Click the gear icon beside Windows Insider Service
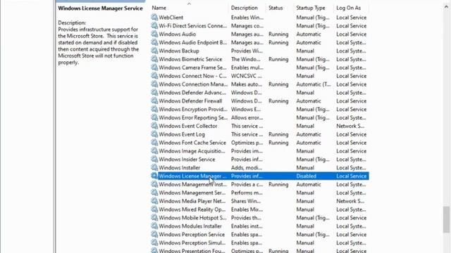This screenshot has height=253, width=451. (x=154, y=159)
